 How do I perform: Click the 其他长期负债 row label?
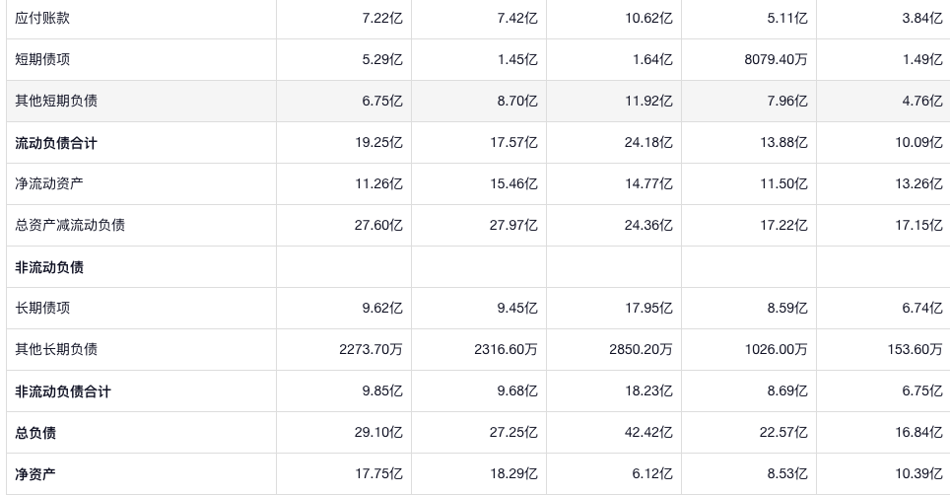coord(56,349)
